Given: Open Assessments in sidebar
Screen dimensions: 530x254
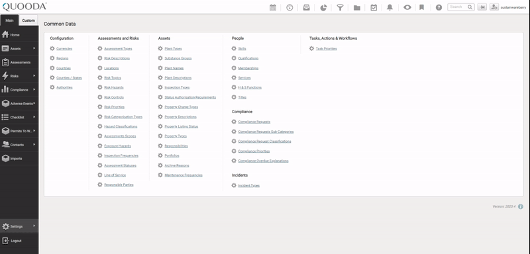Looking at the screenshot, I should click(19, 62).
